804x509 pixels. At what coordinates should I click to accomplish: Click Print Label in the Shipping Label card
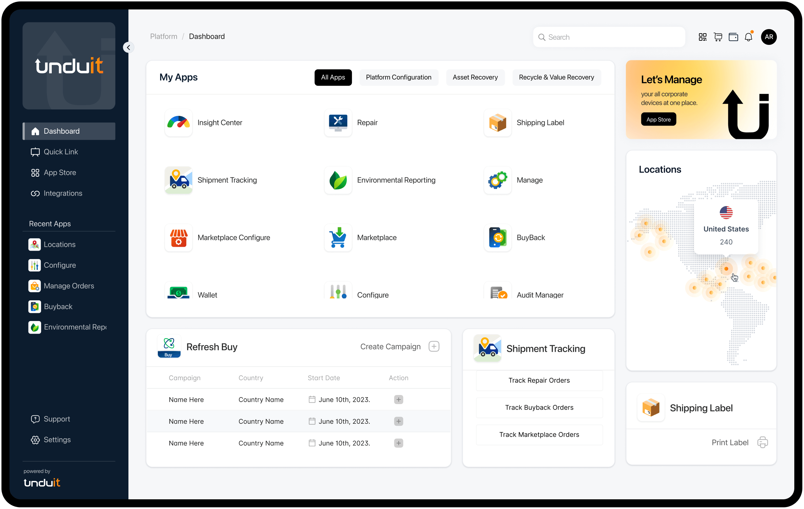click(730, 442)
